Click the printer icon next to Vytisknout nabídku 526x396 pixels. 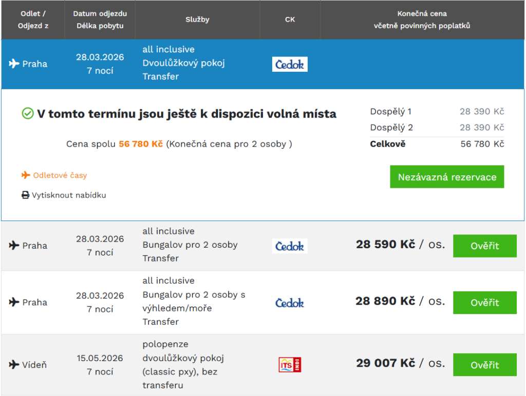(x=25, y=195)
